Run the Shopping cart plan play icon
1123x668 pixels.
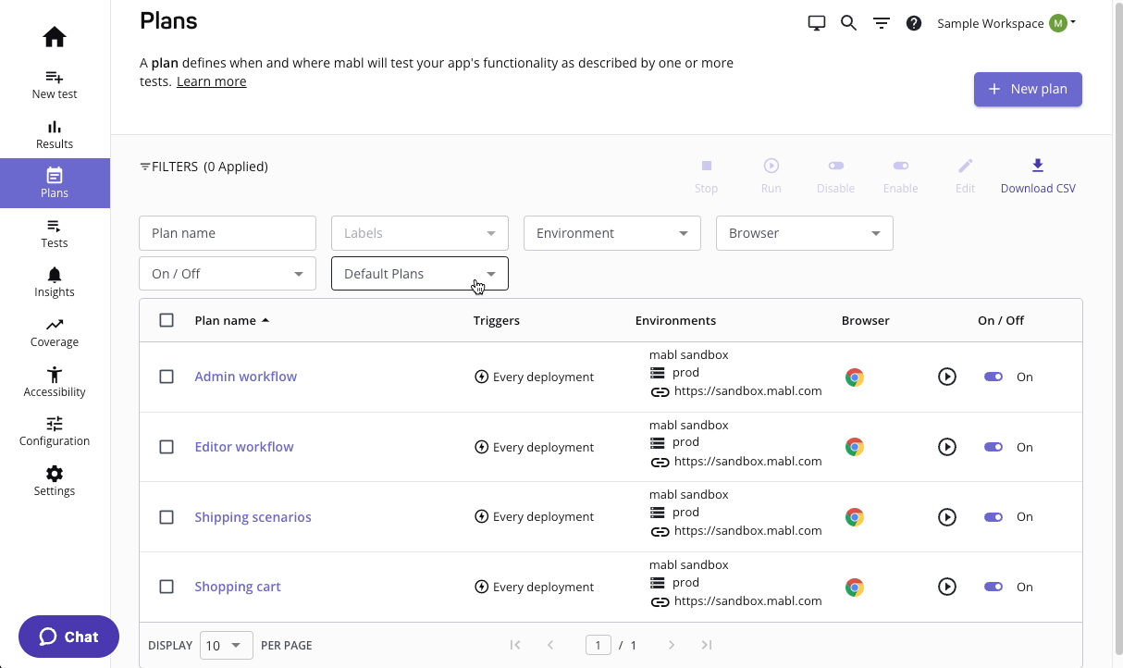(x=946, y=587)
